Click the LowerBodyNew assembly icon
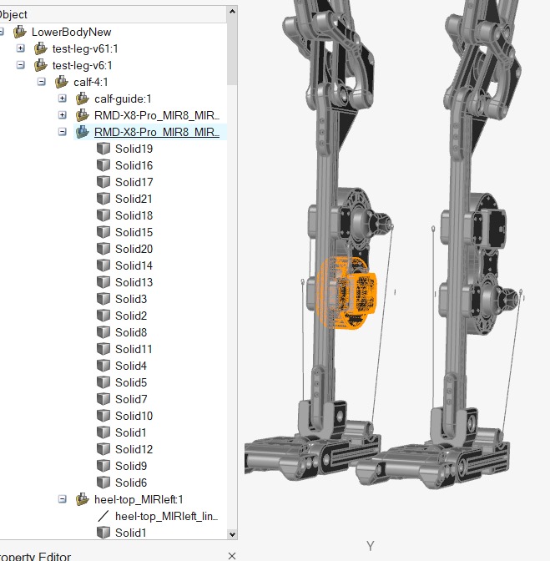 pos(20,32)
